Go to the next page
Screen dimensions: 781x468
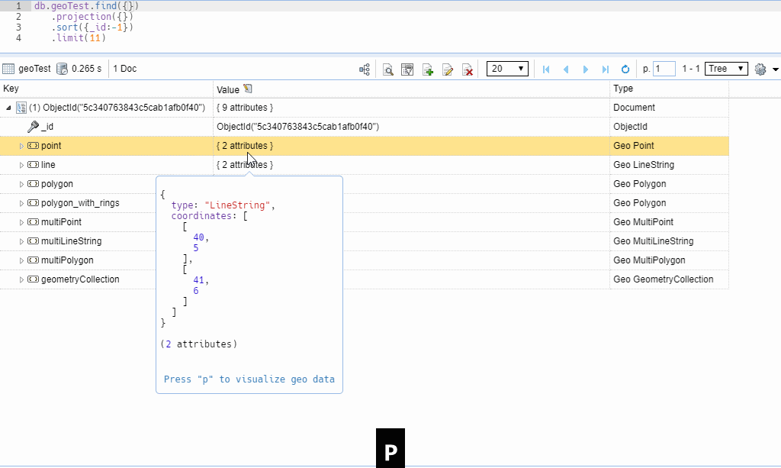(x=586, y=69)
